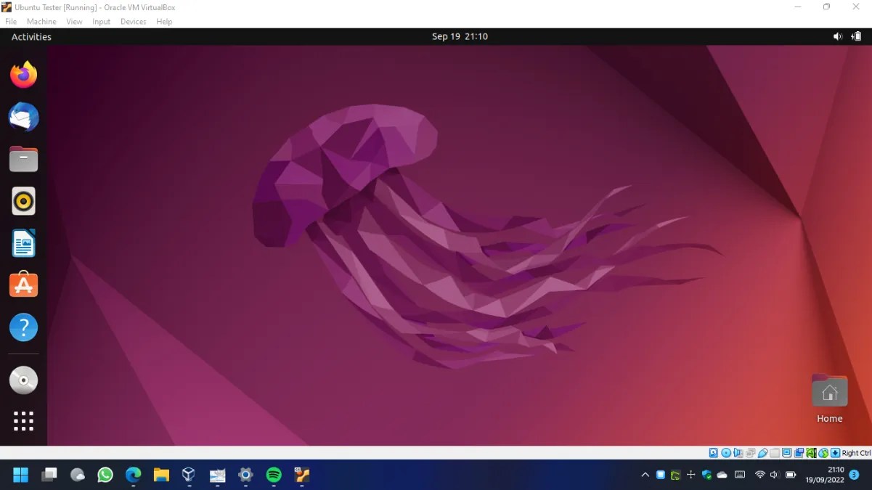This screenshot has height=490, width=872.
Task: Click the Ubuntu top bar volume icon
Action: click(x=837, y=36)
